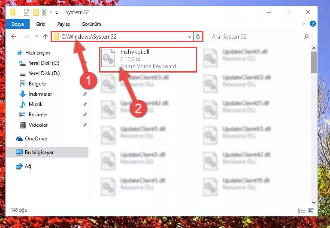Click the scrollbar up arrow
The height and width of the screenshot is (228, 330).
[x=314, y=48]
